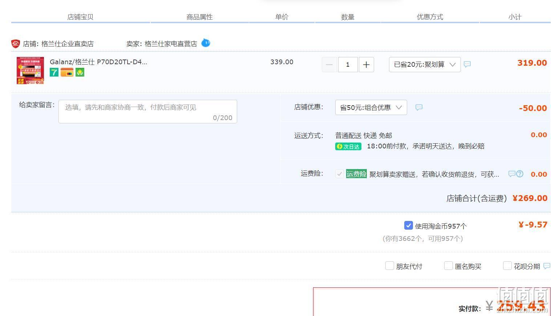Open the 格兰仕企业直卖店 store link
The width and height of the screenshot is (551, 316).
[68, 44]
